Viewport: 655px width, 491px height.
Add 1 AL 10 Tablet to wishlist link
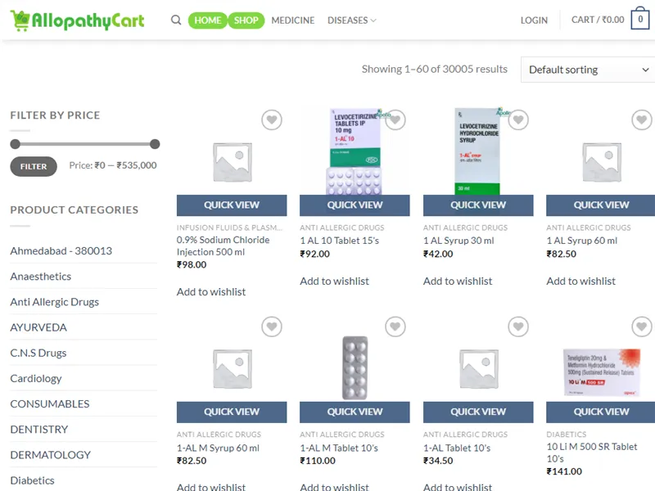(x=334, y=281)
